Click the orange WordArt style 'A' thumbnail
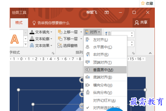 click(x=15, y=39)
